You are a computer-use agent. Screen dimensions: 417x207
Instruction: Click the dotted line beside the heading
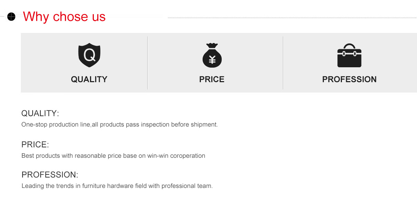(x=292, y=18)
